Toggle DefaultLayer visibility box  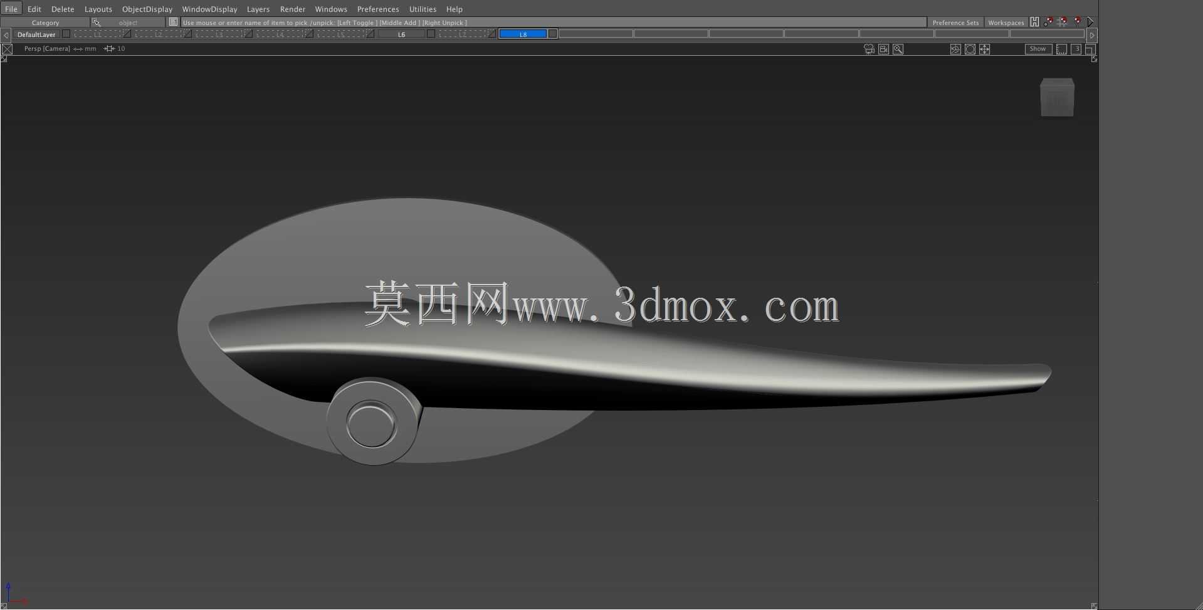point(66,34)
